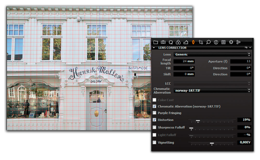Open the Chromatic Aberration dropdown norway-187.TIF

click(212, 91)
